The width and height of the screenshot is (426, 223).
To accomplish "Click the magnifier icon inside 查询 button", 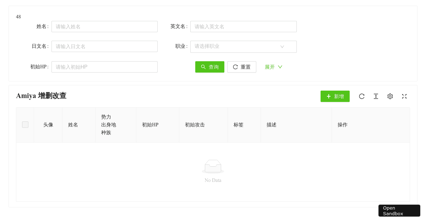I will [x=203, y=67].
